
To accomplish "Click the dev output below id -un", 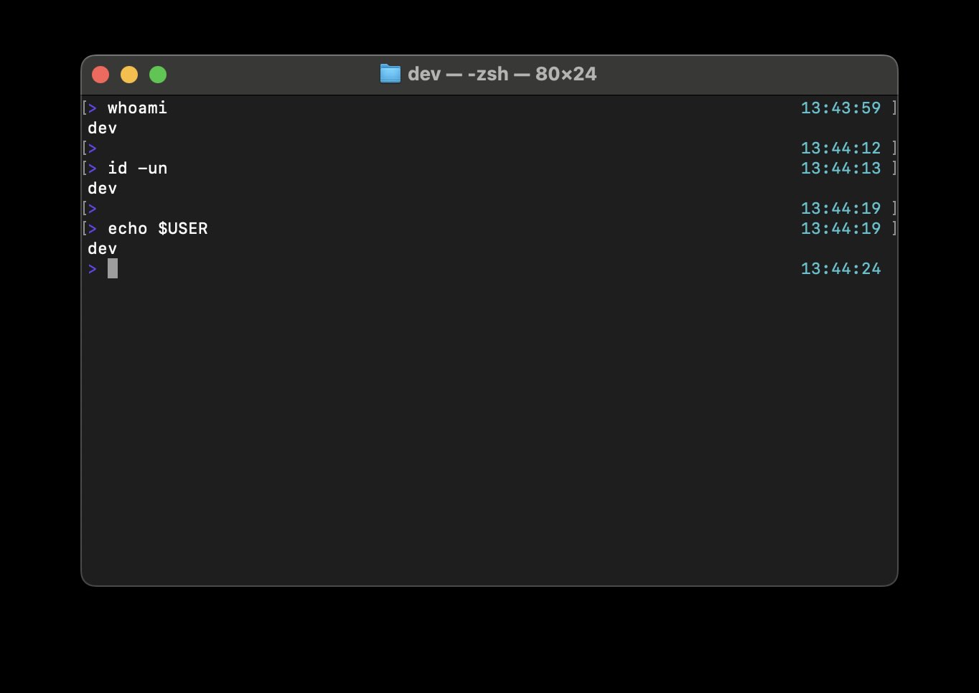I will pos(101,188).
